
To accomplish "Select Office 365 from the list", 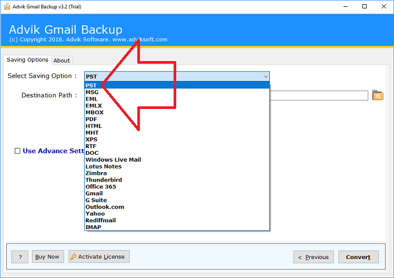I will pyautogui.click(x=177, y=187).
